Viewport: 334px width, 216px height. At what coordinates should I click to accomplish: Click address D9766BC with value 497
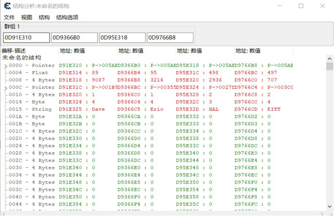click(x=256, y=73)
